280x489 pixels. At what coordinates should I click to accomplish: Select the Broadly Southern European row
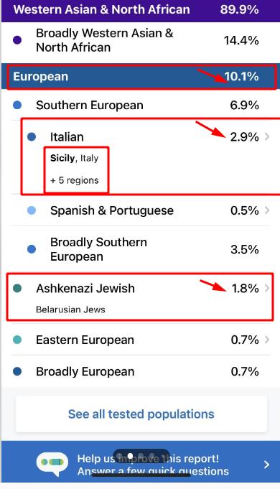141,249
